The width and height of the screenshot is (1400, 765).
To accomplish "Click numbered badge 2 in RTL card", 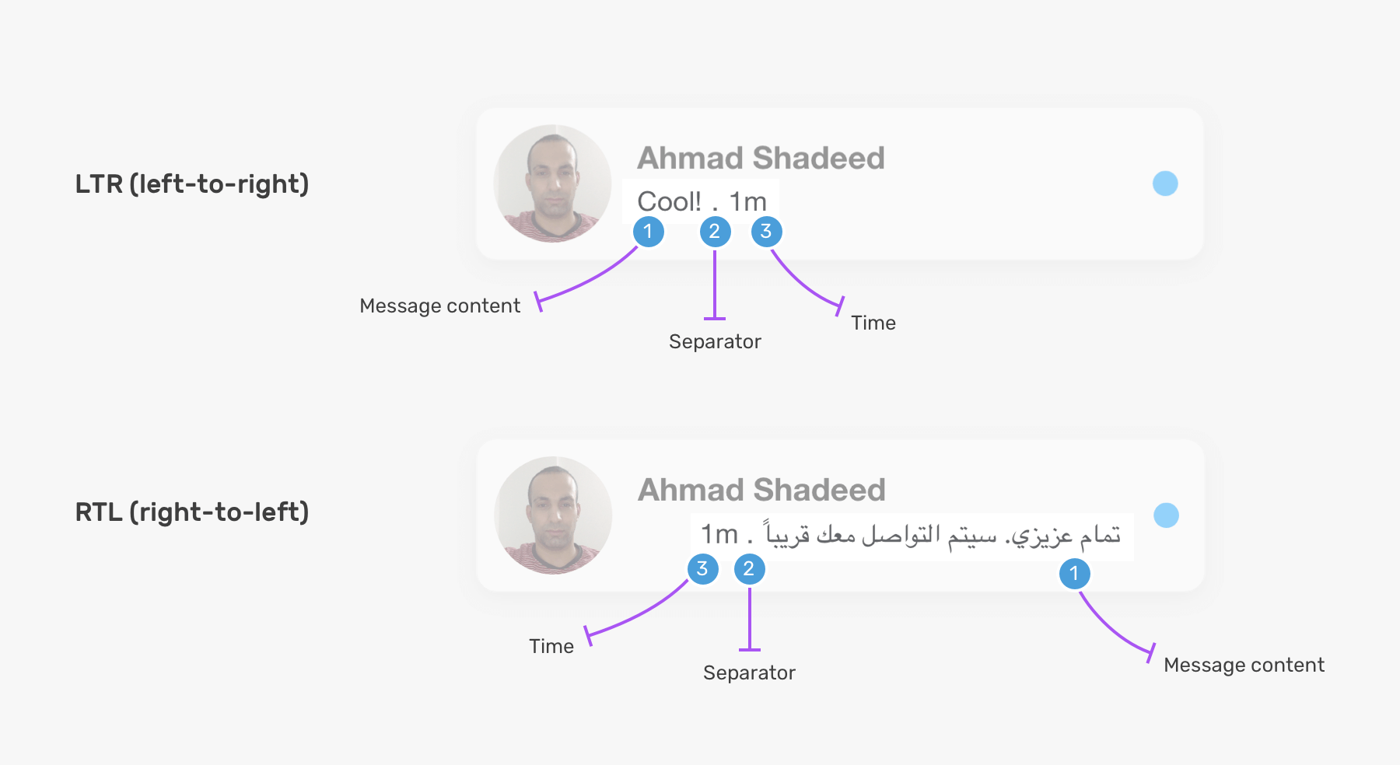I will [749, 569].
